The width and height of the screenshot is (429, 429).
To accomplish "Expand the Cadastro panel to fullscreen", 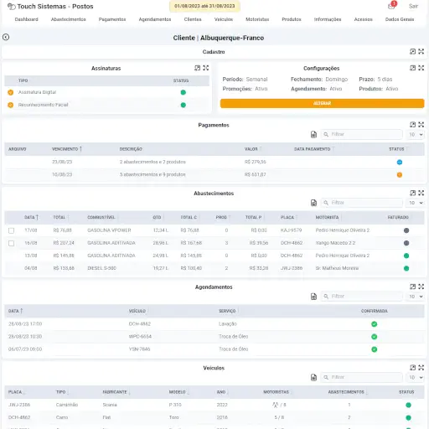I will point(421,51).
